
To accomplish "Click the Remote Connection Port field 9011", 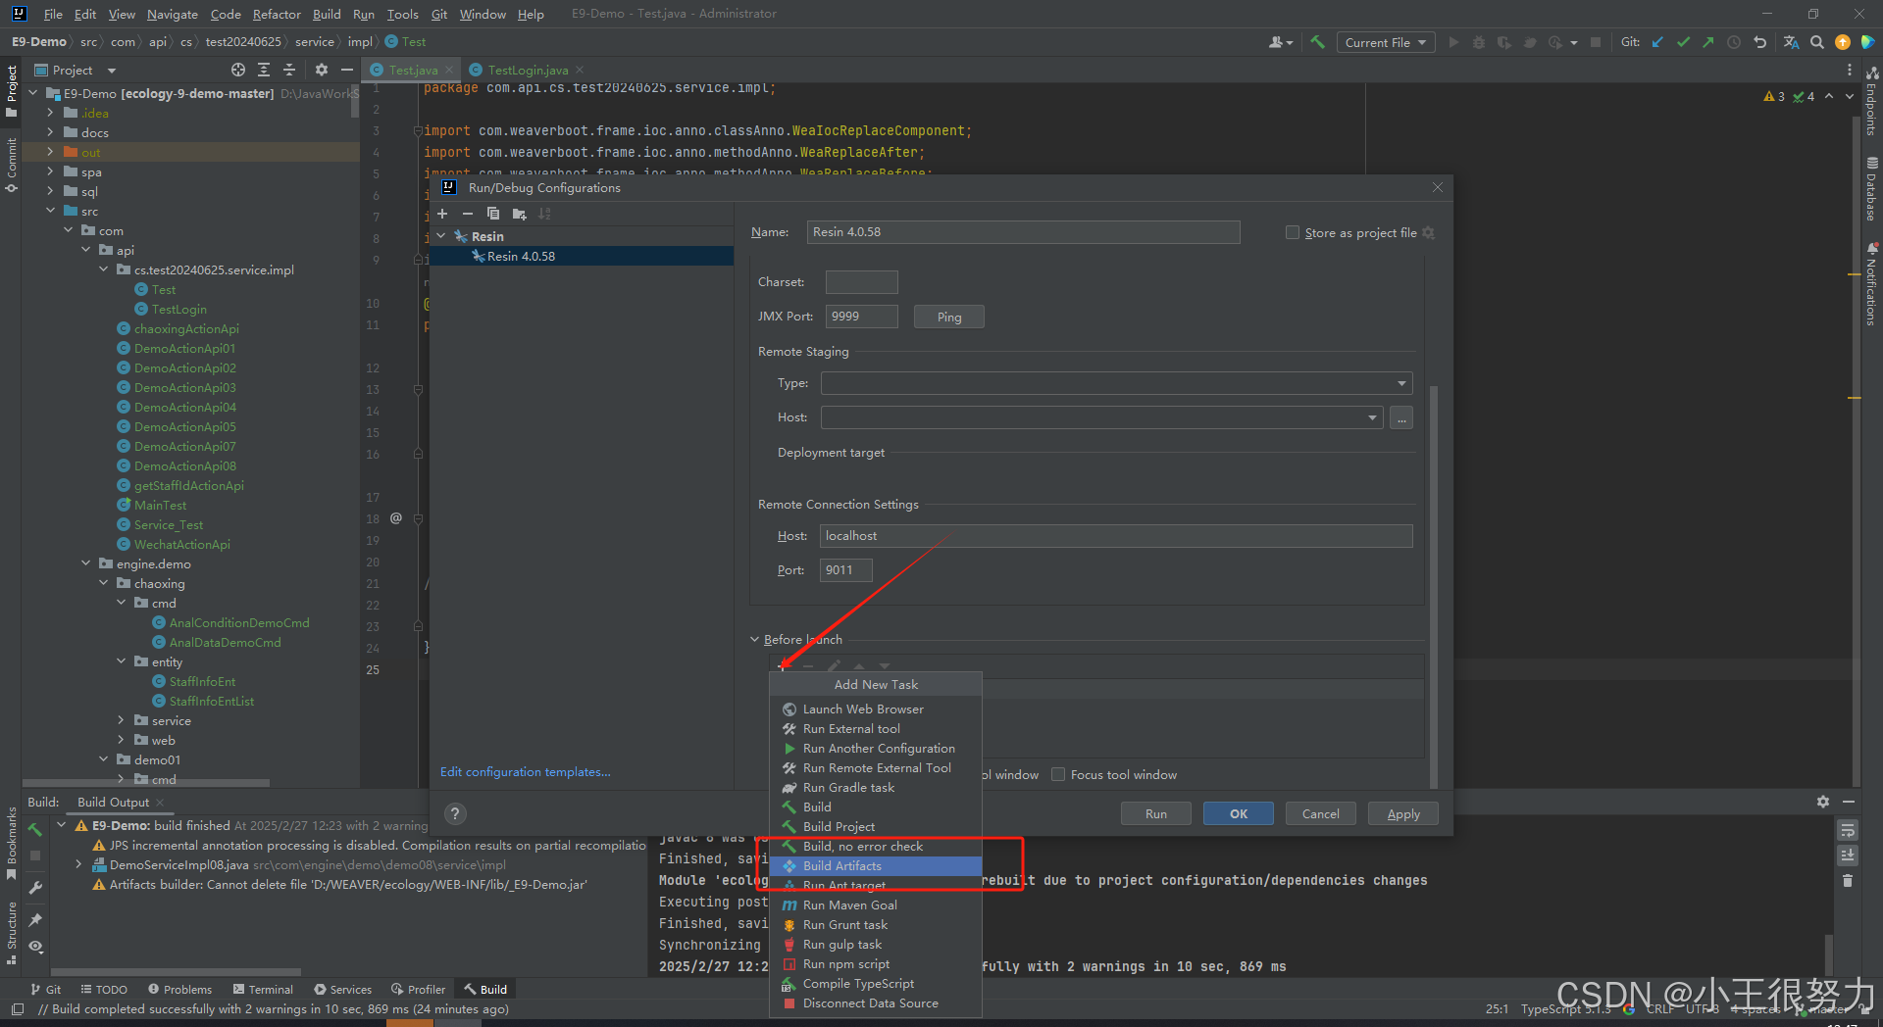I will coord(845,570).
